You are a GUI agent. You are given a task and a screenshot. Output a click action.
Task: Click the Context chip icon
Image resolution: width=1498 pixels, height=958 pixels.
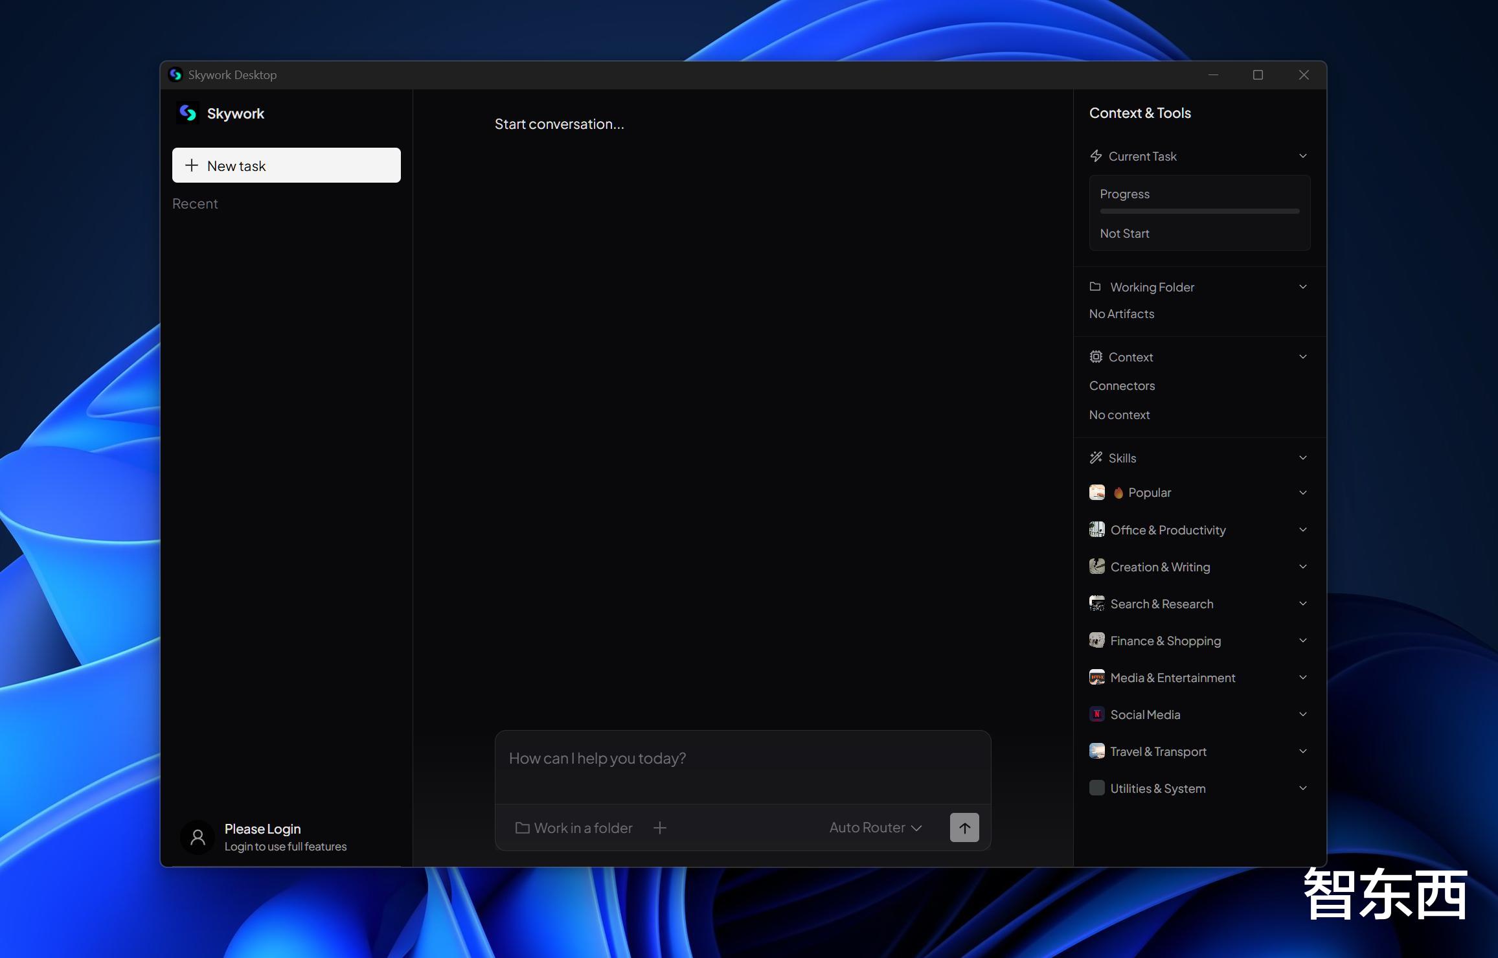coord(1096,357)
